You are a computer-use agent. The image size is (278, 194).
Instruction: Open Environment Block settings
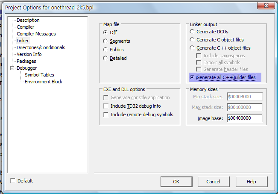[x=43, y=82]
